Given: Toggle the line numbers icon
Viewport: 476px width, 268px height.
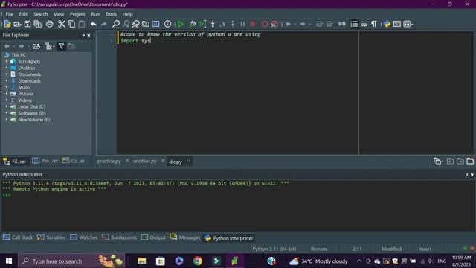Looking at the screenshot, I should [354, 24].
